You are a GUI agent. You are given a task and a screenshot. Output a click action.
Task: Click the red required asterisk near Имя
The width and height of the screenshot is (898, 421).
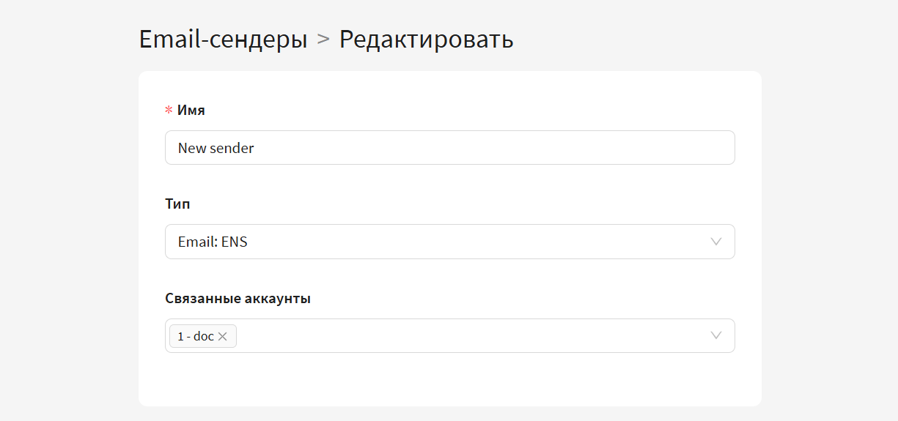[169, 111]
